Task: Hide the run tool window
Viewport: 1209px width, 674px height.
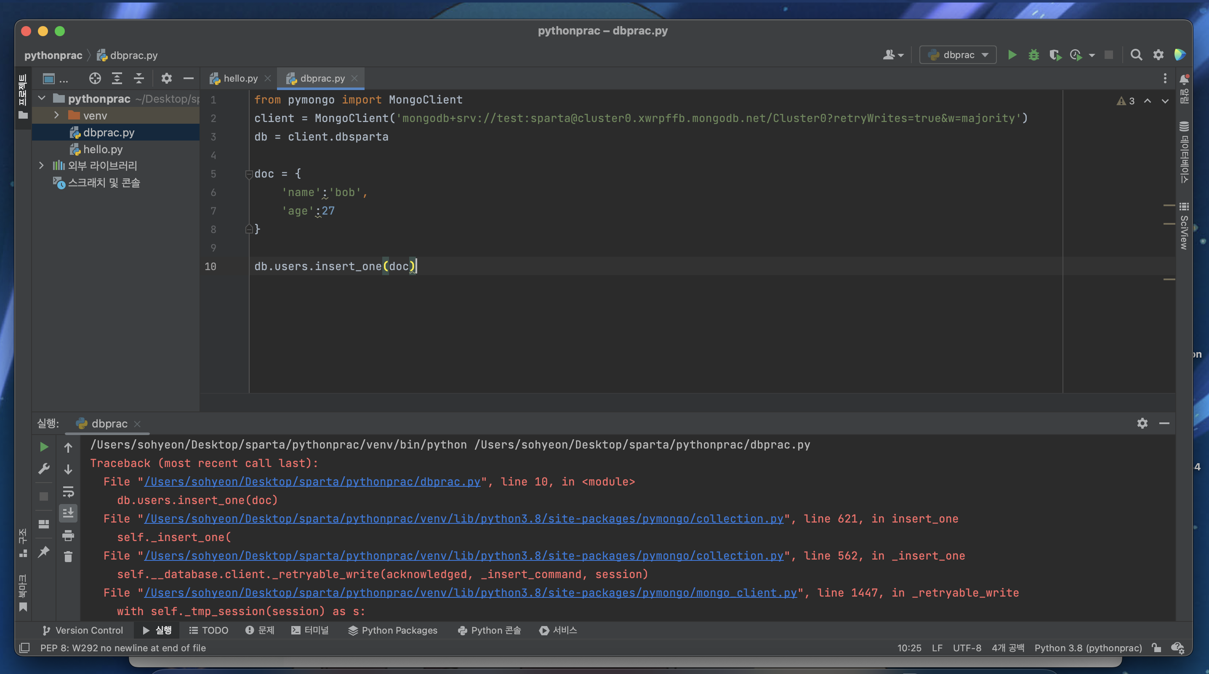Action: coord(1164,423)
